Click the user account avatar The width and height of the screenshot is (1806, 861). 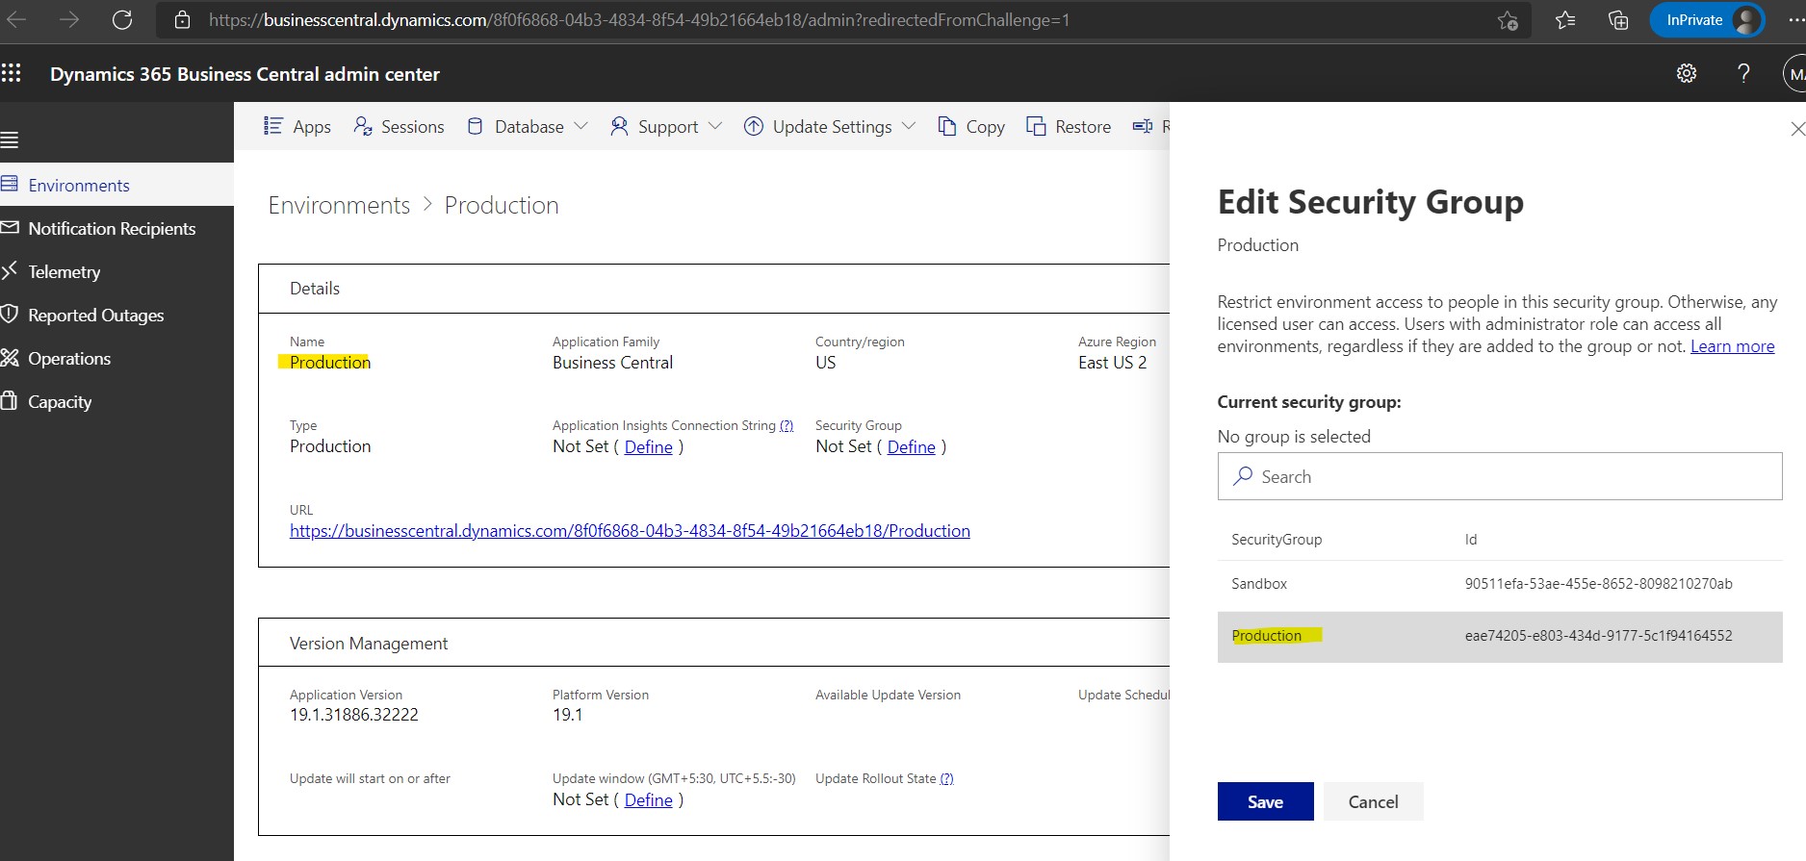point(1795,73)
